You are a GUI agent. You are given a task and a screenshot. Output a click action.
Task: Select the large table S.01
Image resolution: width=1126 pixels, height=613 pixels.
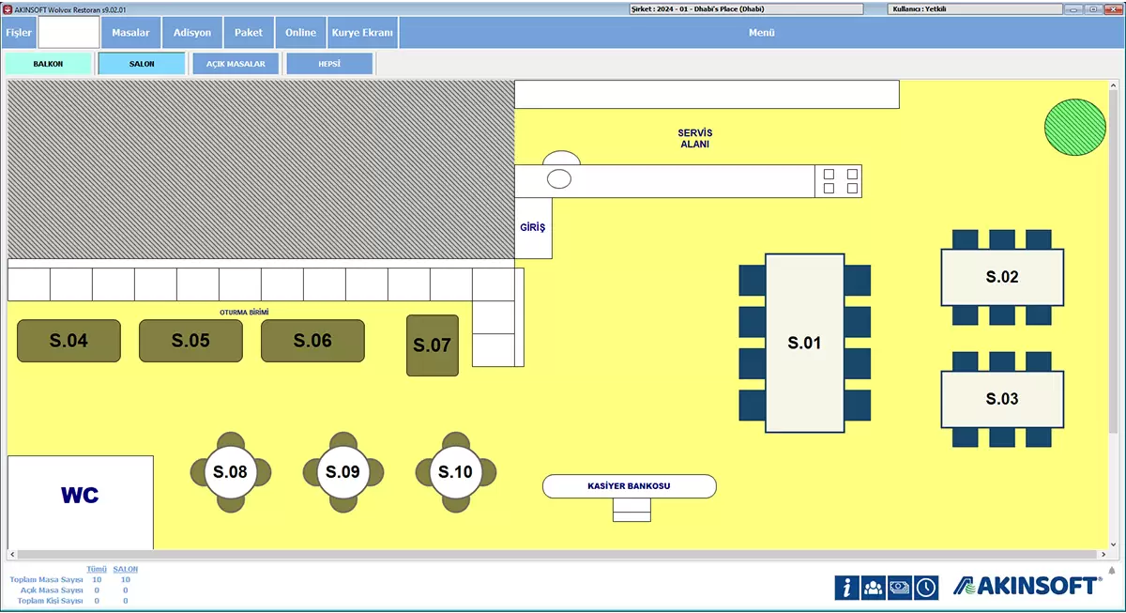coord(804,343)
